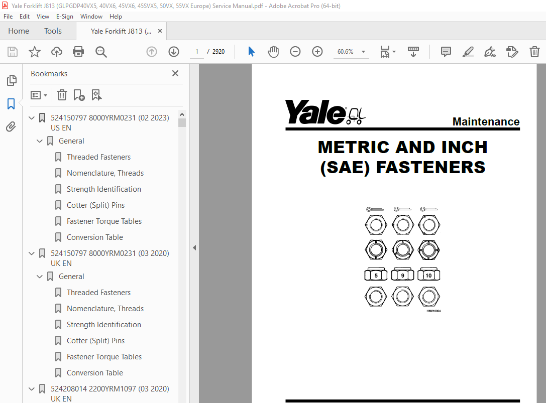Open the Edit menu
Viewport: 546px width, 403px height.
point(25,17)
